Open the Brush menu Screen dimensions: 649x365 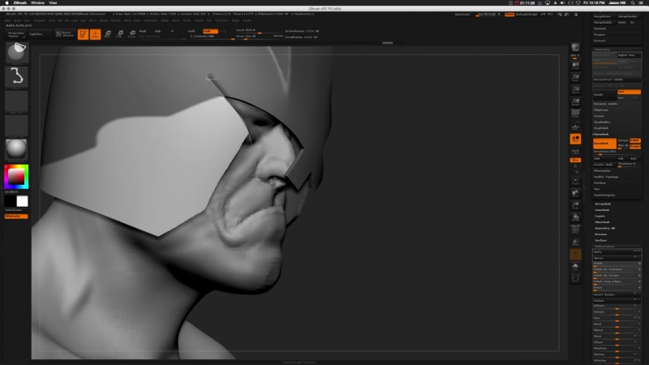(x=17, y=20)
